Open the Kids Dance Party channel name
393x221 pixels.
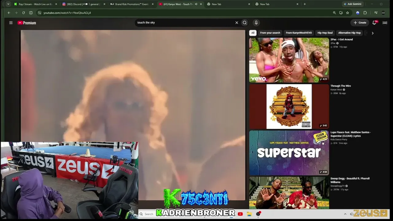(x=339, y=140)
